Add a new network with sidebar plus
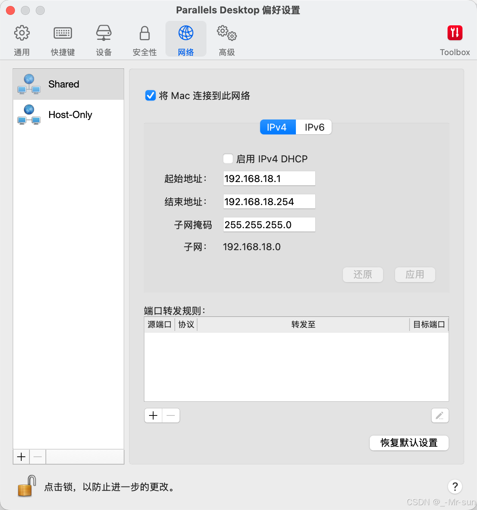The image size is (477, 510). coord(21,457)
